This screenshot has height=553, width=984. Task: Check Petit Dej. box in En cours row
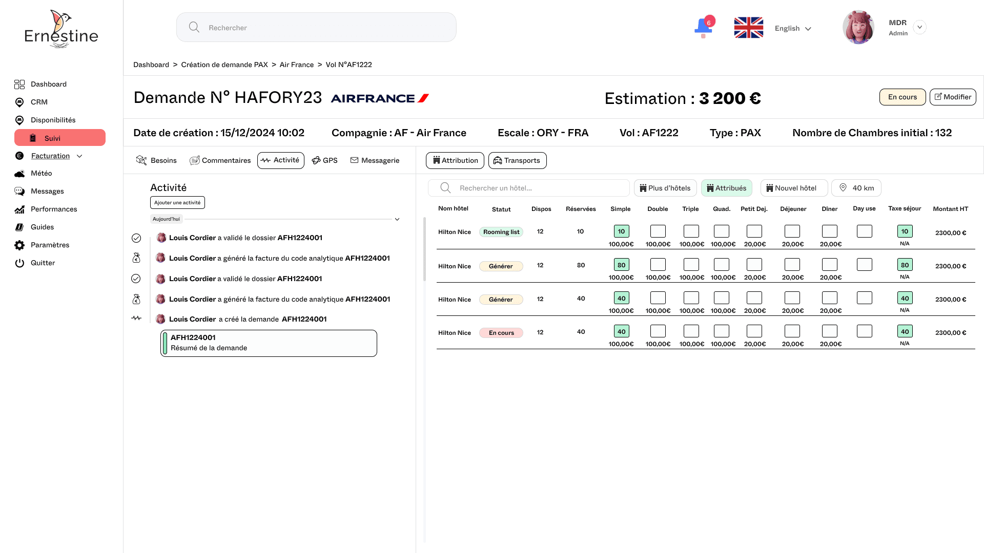(754, 331)
